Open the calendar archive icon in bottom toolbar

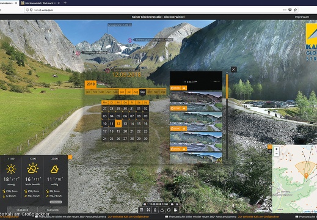(142, 210)
